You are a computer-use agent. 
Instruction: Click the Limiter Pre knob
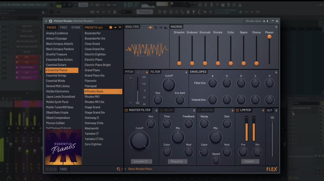point(243,152)
